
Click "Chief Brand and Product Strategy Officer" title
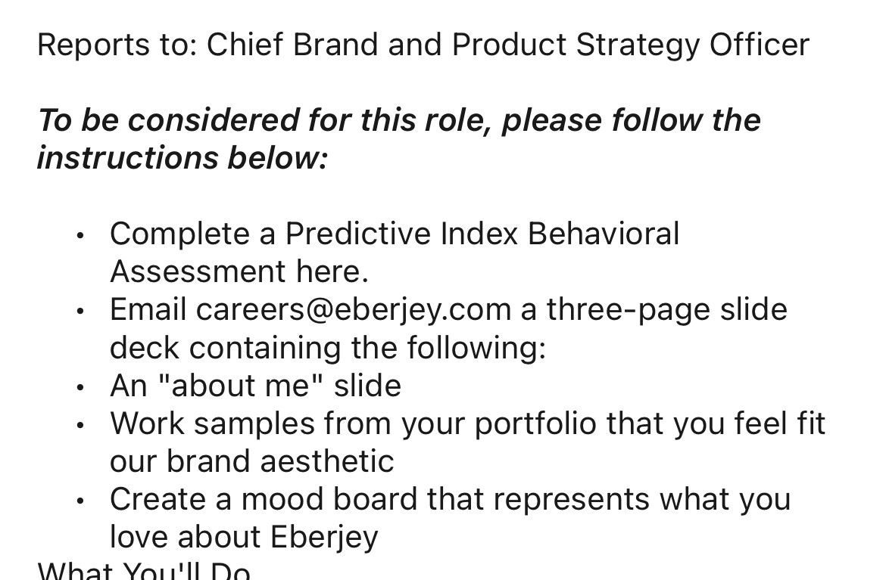tap(508, 45)
